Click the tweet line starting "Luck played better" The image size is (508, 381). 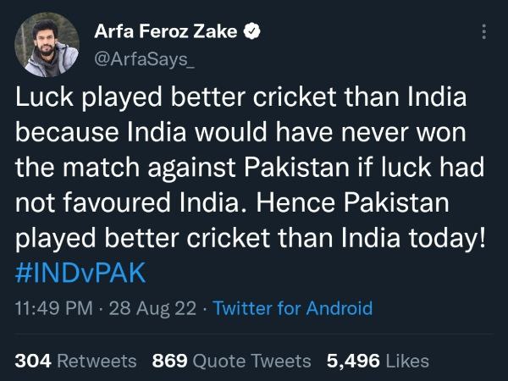coord(242,98)
